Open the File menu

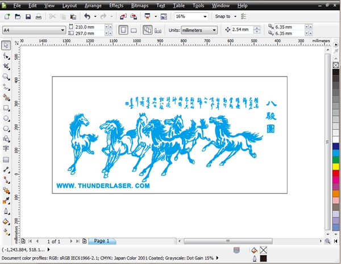click(x=16, y=6)
